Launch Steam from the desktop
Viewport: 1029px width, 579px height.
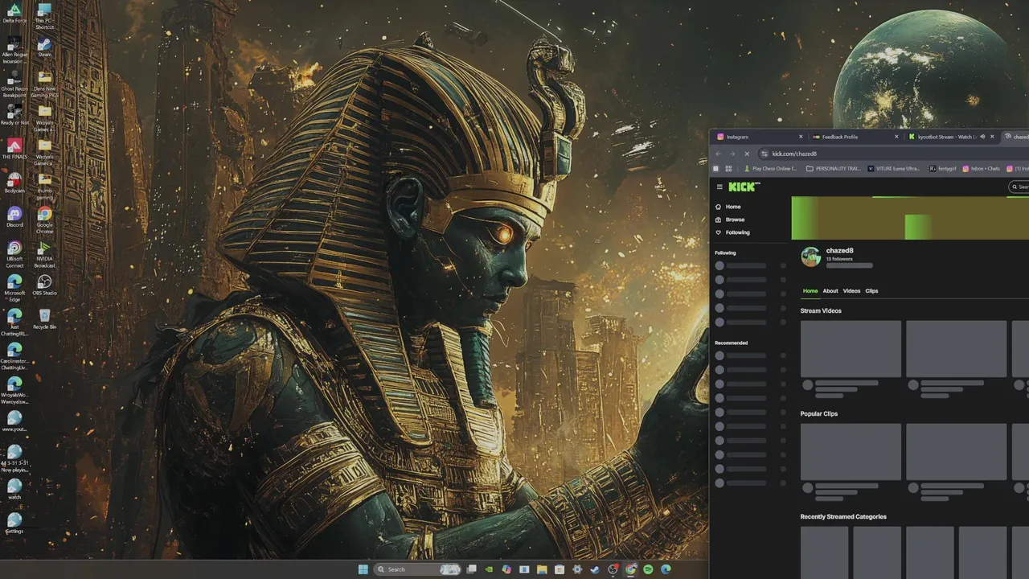44,48
